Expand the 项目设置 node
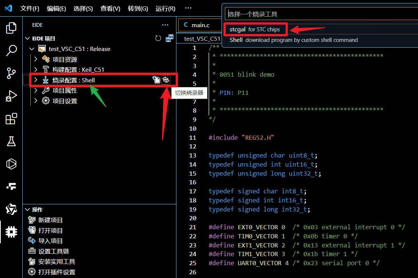Viewport: 418px width, 278px height. pyautogui.click(x=36, y=101)
